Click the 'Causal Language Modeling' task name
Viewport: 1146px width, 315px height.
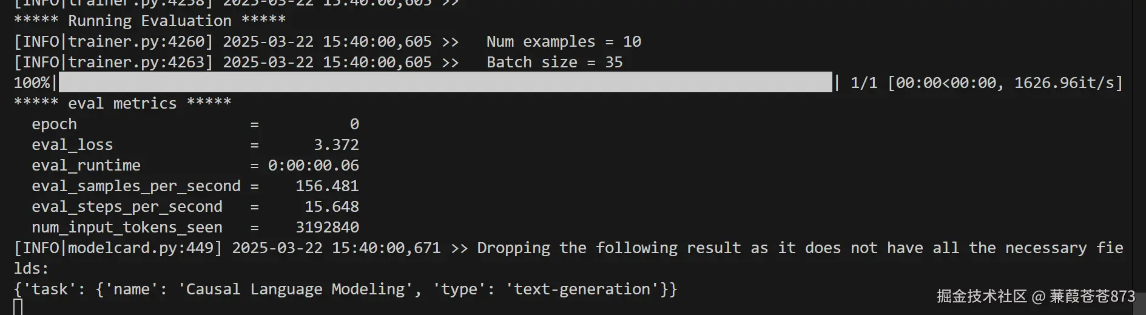(x=295, y=290)
